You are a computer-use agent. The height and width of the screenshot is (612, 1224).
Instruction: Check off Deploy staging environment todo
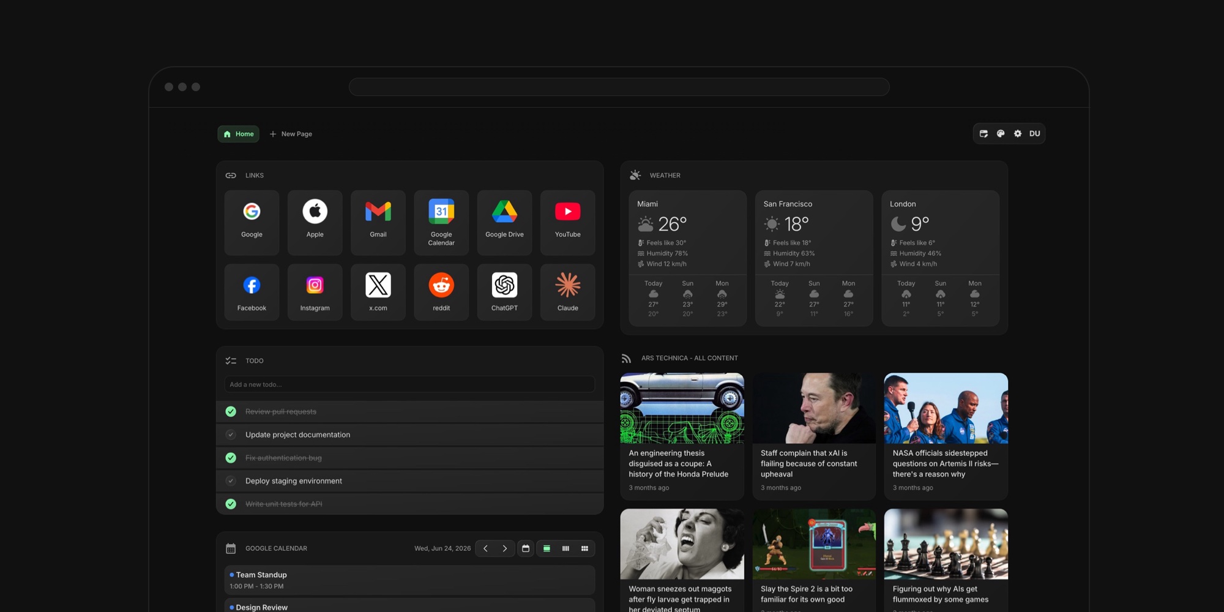click(231, 481)
